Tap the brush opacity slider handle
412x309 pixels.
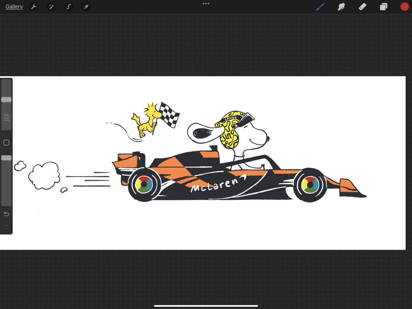6,158
